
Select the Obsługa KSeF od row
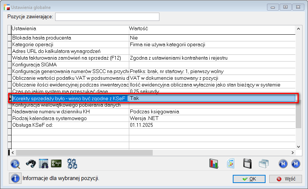[70, 125]
